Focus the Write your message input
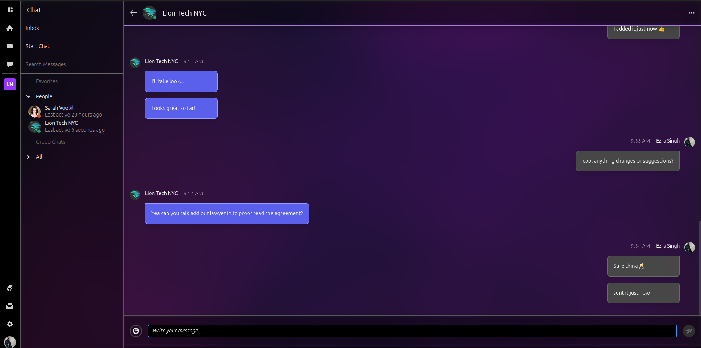701x348 pixels. (x=412, y=331)
